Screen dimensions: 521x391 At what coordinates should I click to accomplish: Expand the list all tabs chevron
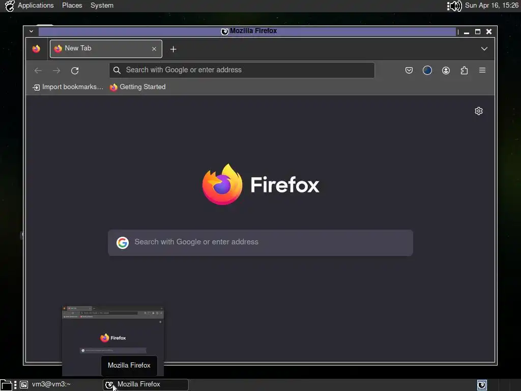484,49
